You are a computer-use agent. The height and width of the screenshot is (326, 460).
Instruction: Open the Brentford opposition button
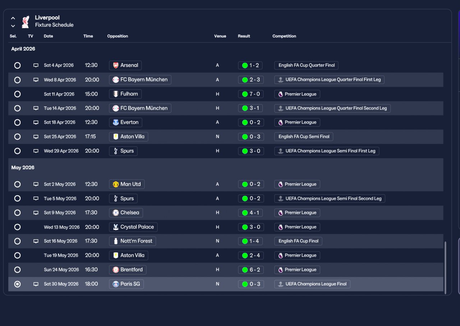[128, 270]
